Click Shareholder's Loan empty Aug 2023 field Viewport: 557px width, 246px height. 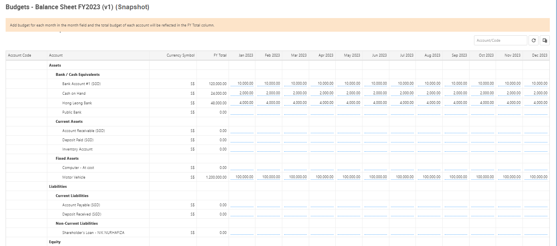pos(429,232)
